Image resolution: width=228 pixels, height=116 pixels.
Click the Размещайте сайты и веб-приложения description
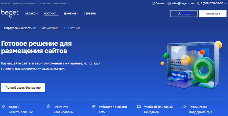(x=51, y=66)
